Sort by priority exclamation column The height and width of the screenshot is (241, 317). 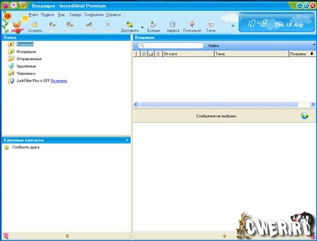[x=136, y=54]
